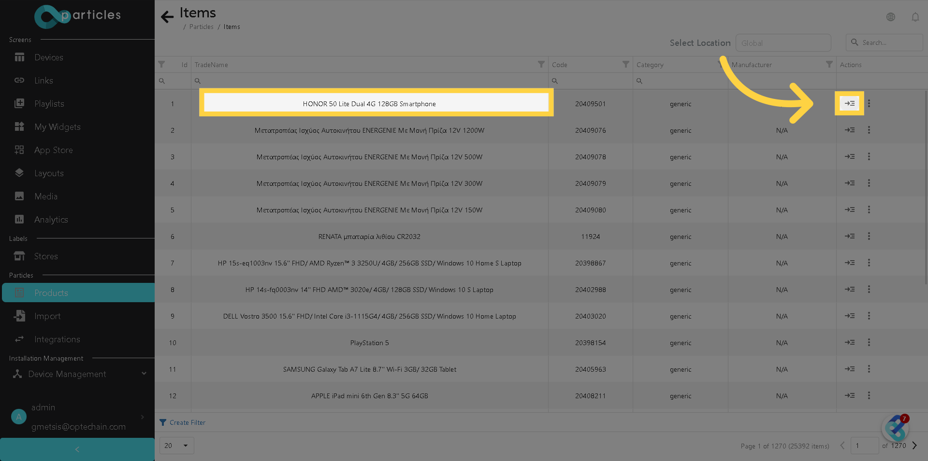Open the help chat widget with badge 7

click(895, 428)
